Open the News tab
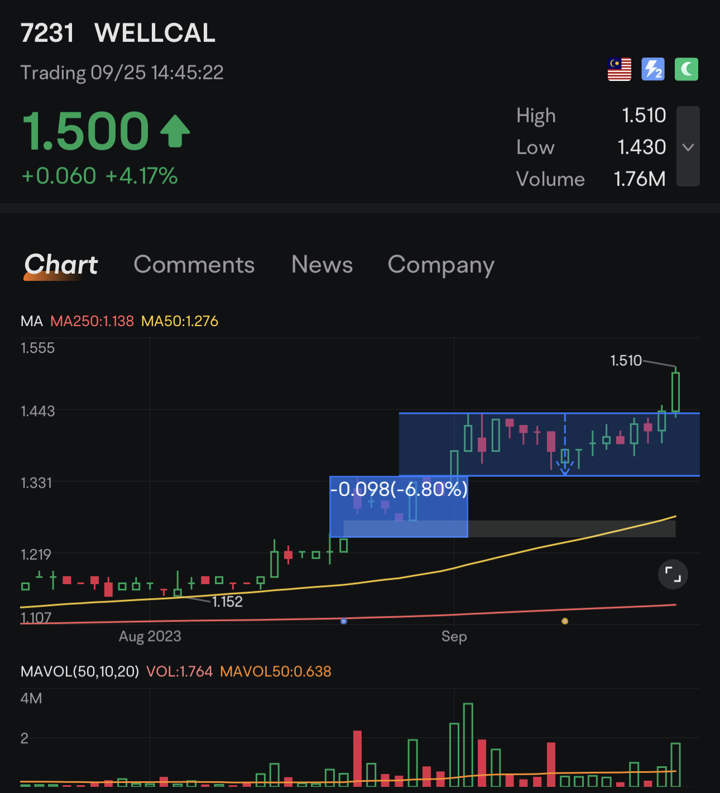 322,265
